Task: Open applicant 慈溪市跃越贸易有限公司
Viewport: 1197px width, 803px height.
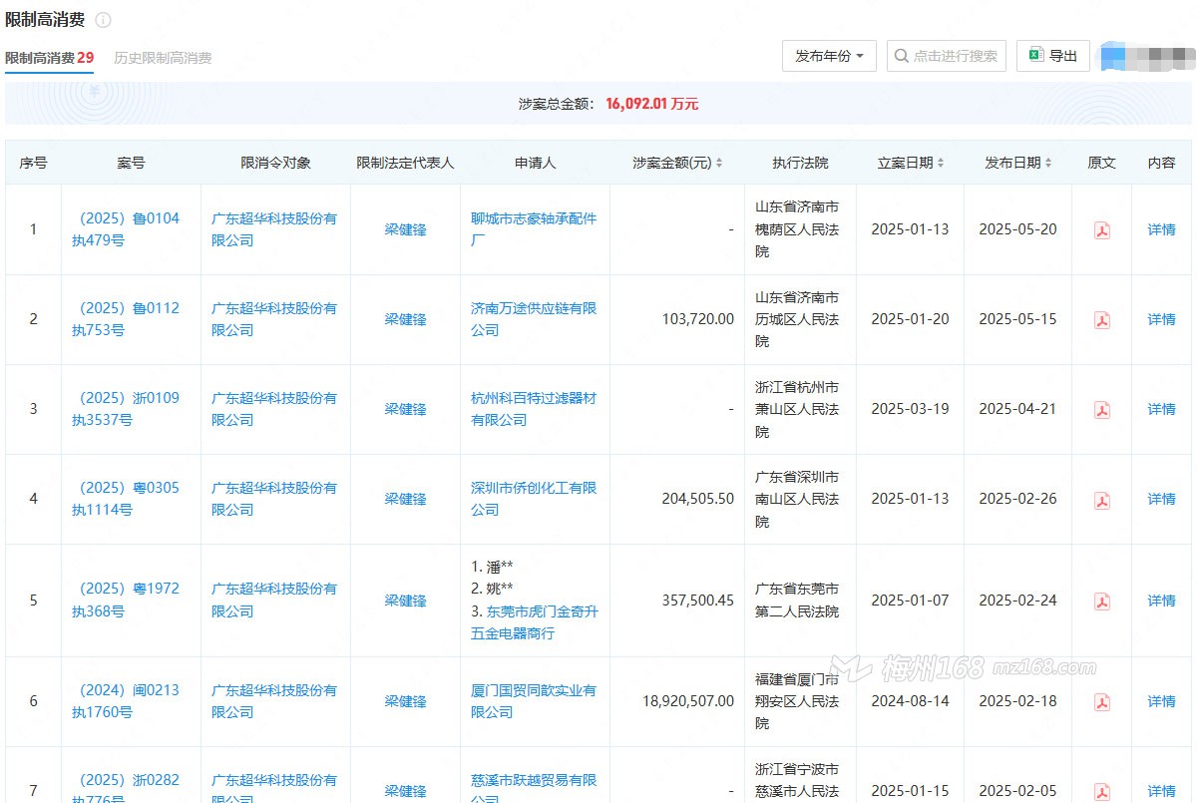Action: 534,788
